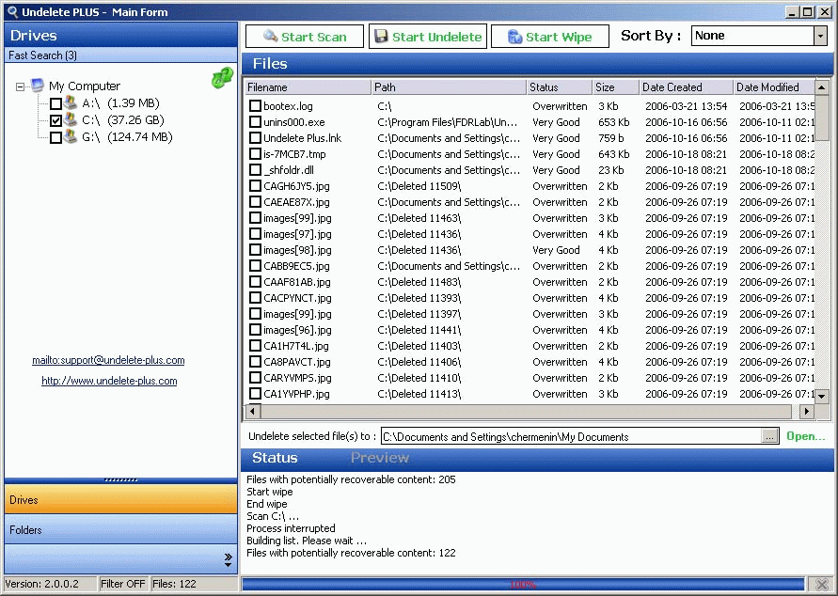
Task: Click the cancel icon beside progress bar
Action: [822, 584]
